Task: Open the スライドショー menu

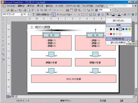Action: pos(73,6)
